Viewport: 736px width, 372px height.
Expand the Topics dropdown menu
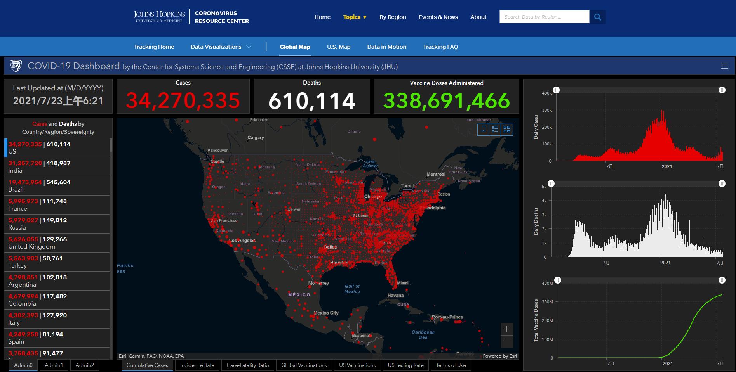click(355, 17)
